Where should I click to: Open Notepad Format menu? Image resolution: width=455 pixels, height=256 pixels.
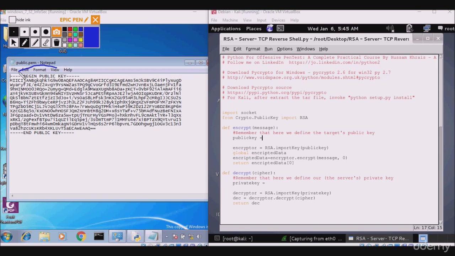39,70
